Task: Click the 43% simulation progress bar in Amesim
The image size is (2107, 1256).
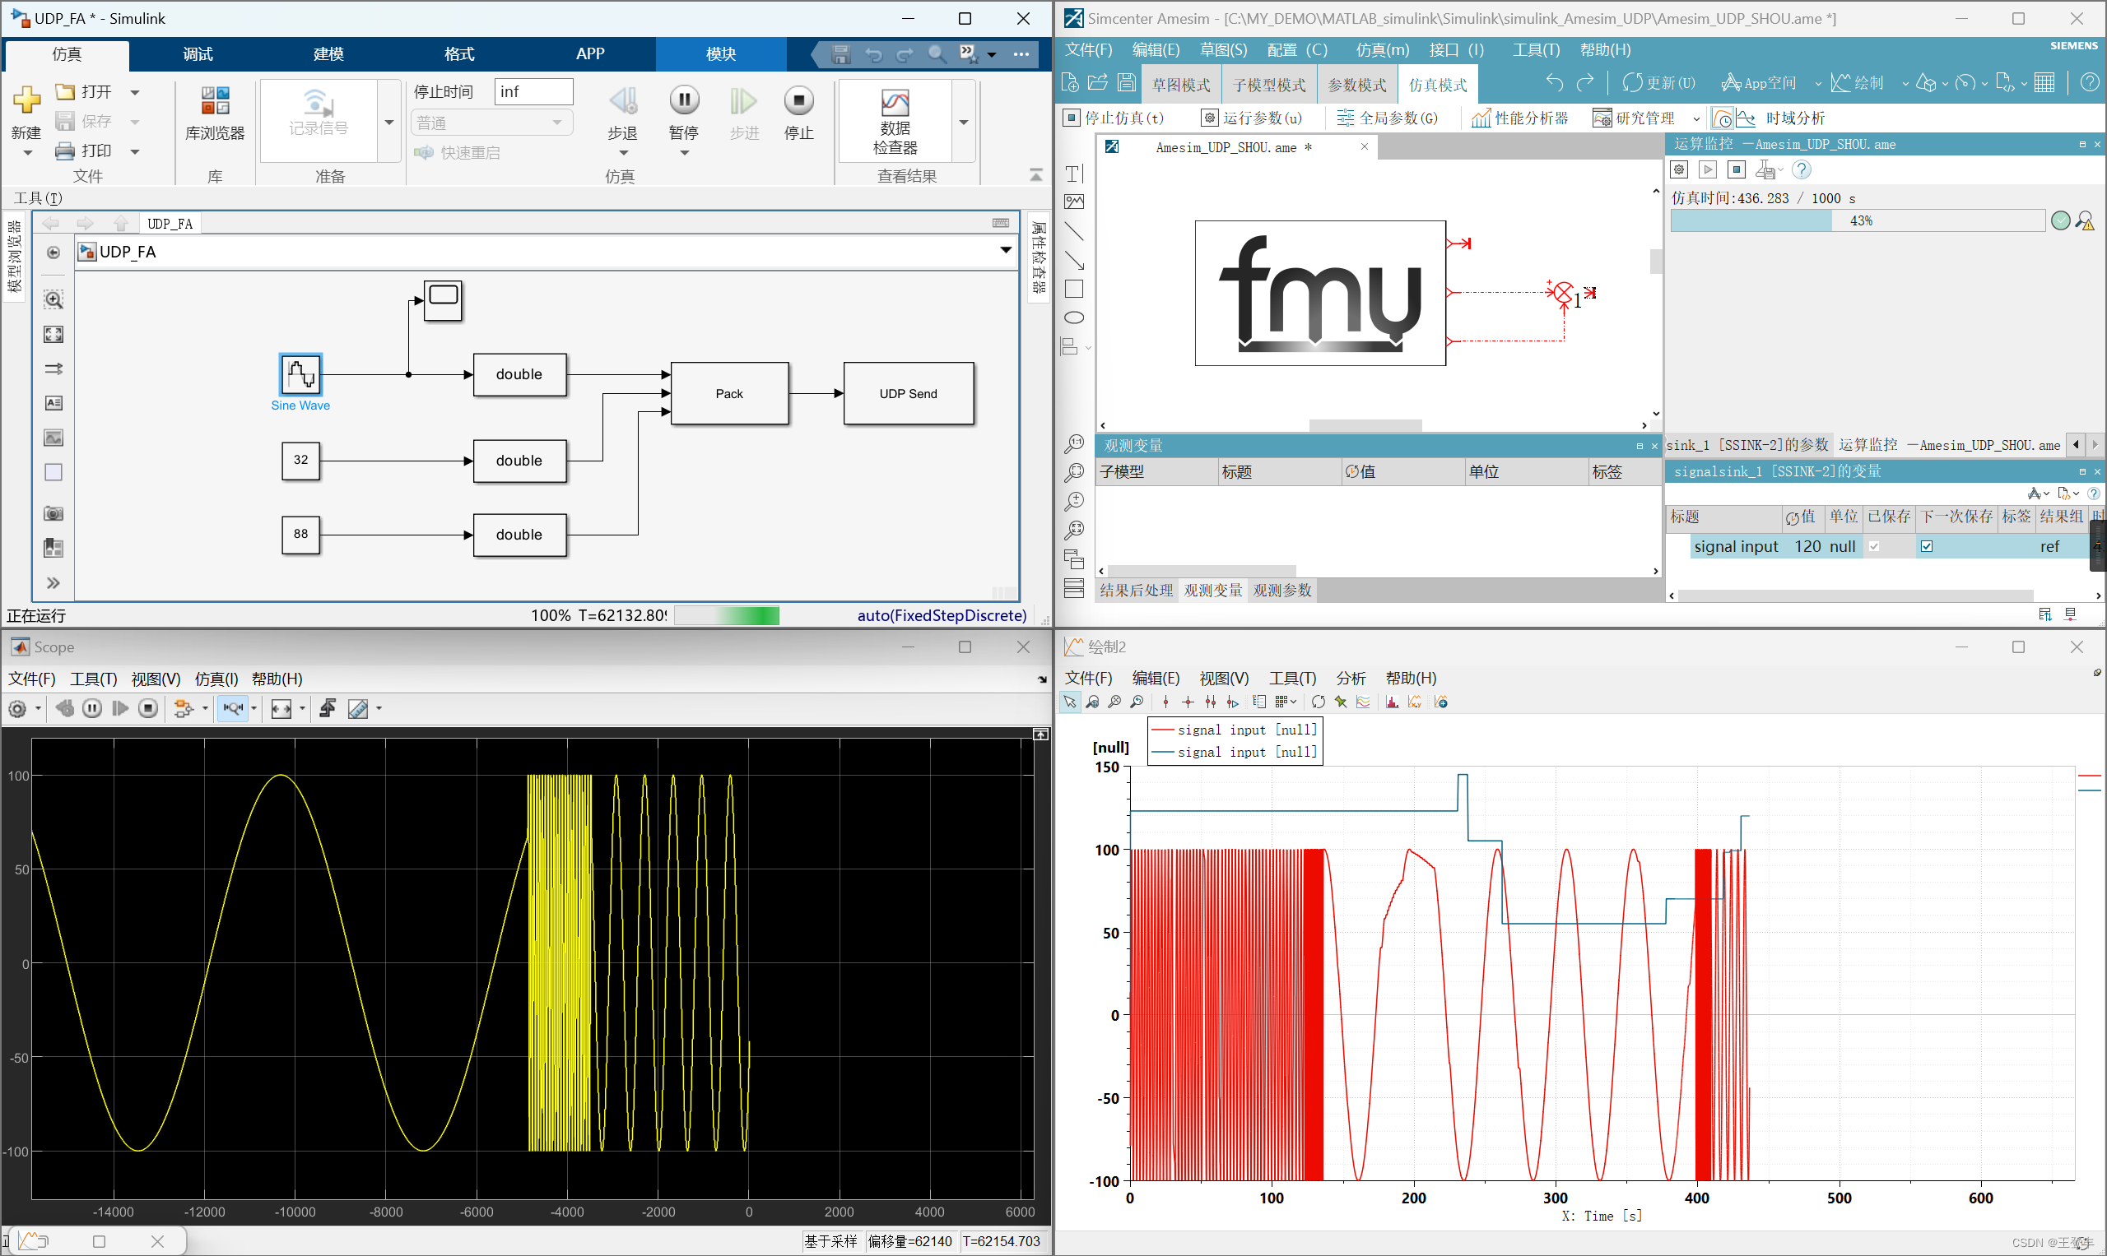Action: pos(1854,220)
